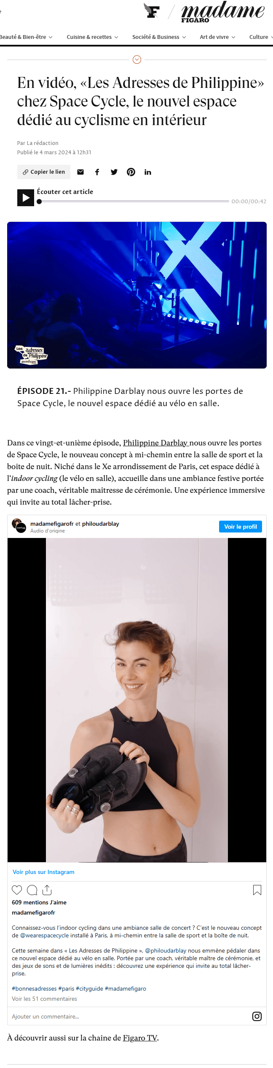Like the Instagram post heart icon

point(17,890)
